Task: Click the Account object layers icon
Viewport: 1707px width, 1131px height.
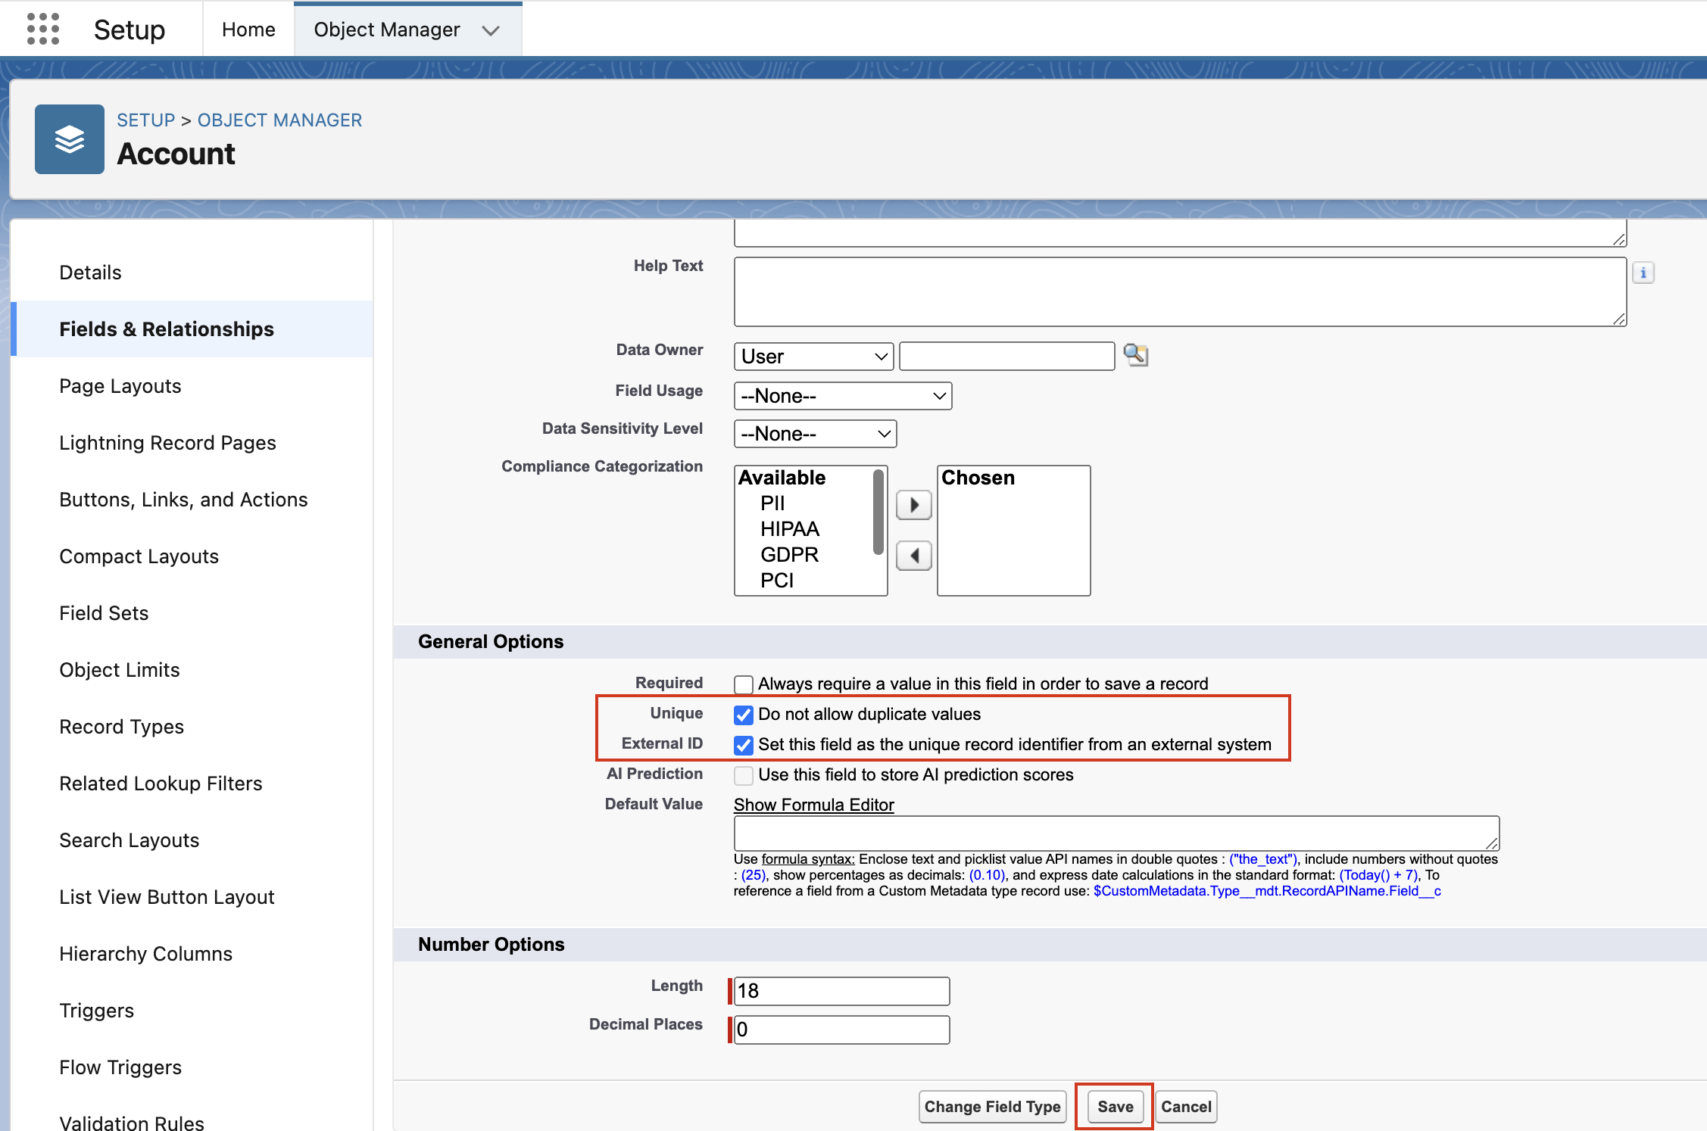Action: 69,139
